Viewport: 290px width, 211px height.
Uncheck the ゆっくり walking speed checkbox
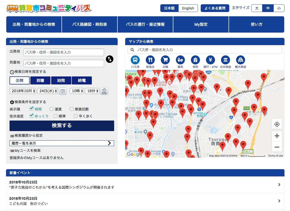tap(32, 116)
